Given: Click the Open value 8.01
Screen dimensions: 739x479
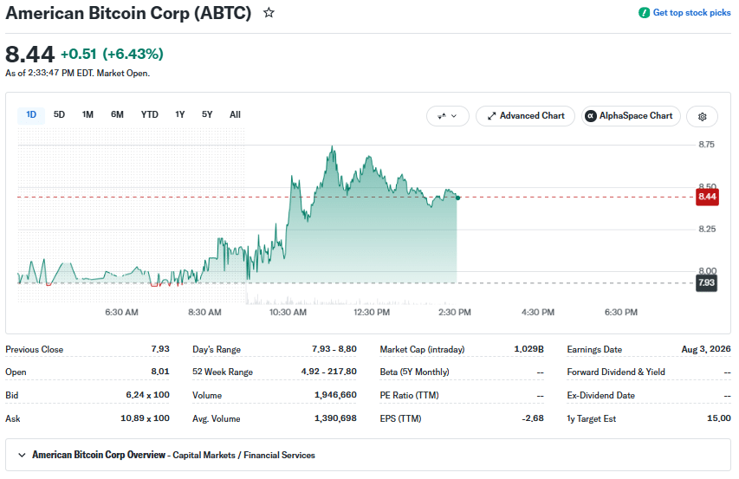Looking at the screenshot, I should click(x=160, y=372).
